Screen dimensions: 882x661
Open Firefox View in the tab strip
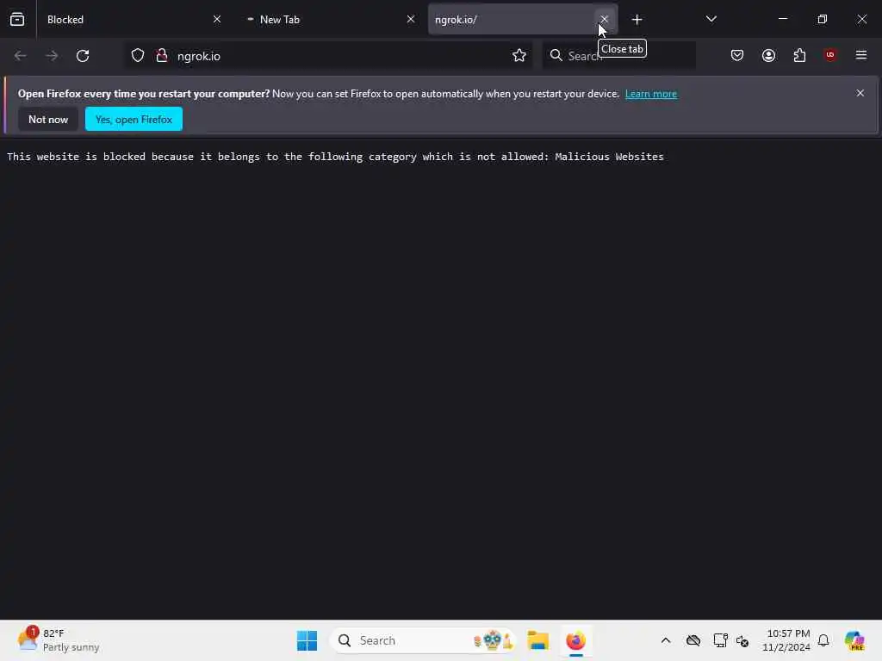(17, 20)
